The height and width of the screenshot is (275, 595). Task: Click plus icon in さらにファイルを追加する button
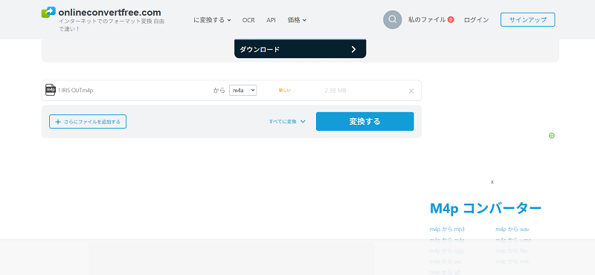58,122
